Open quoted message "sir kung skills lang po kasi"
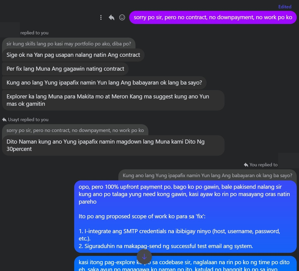This screenshot has height=271, width=299. tap(69, 44)
